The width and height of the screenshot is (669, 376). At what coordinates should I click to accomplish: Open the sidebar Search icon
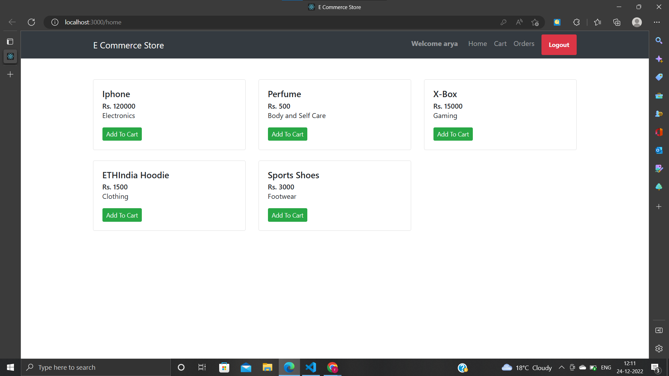pos(659,41)
